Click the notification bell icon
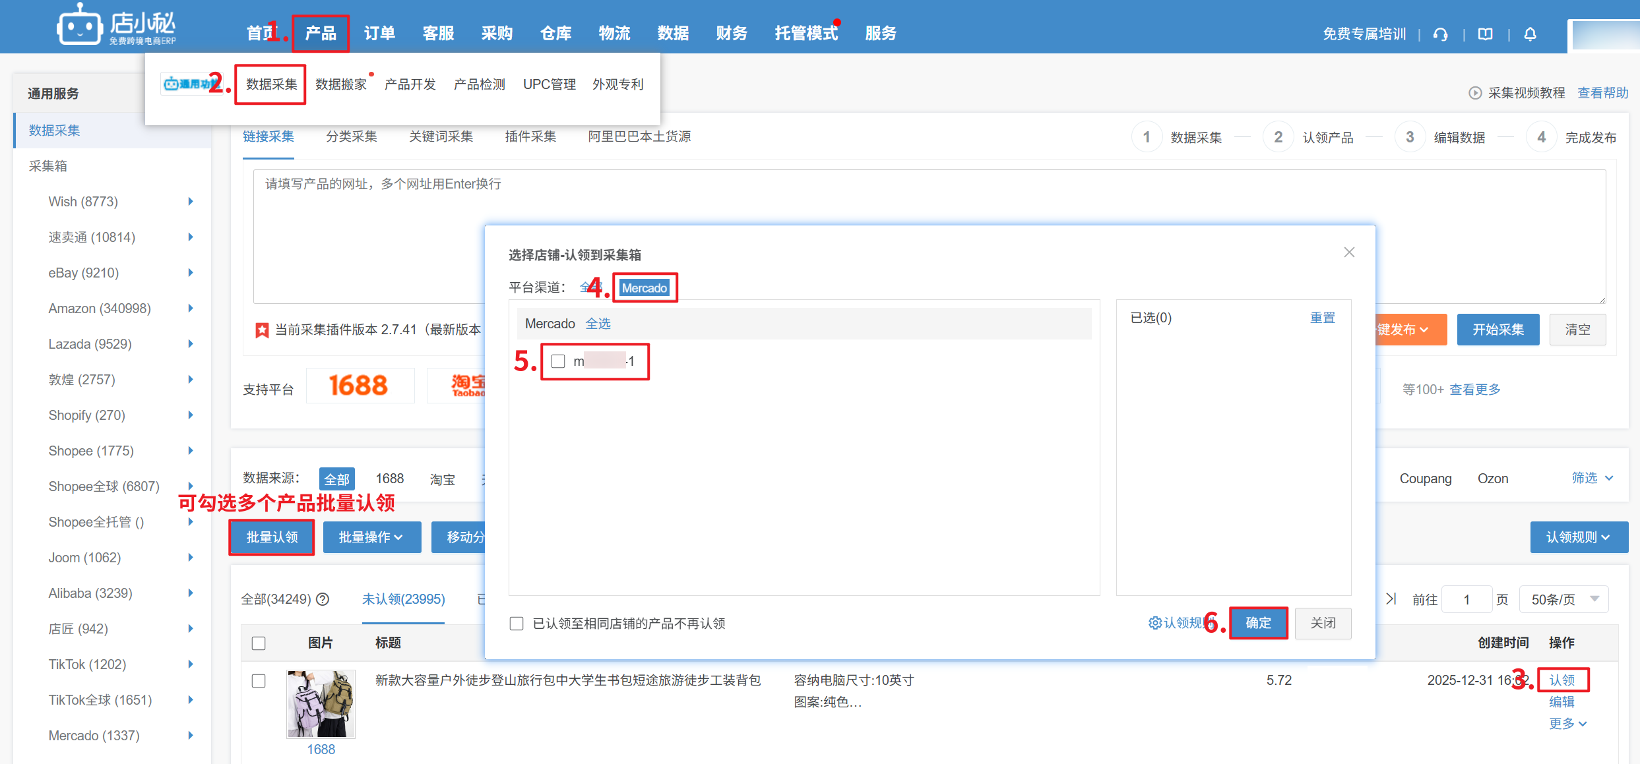 [x=1530, y=34]
